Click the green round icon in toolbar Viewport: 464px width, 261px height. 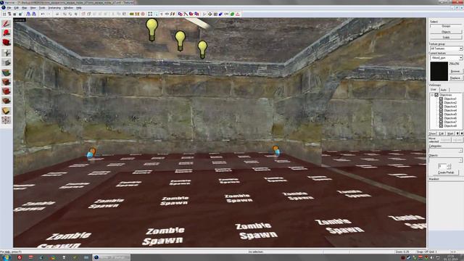point(232,14)
